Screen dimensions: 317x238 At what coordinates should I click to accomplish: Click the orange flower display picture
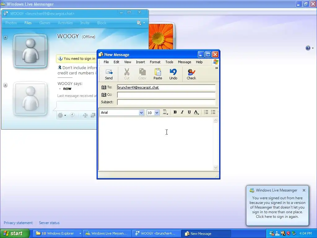tap(161, 37)
